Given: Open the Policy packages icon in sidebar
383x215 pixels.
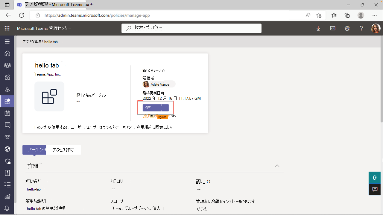Looking at the screenshot, I should [7, 173].
